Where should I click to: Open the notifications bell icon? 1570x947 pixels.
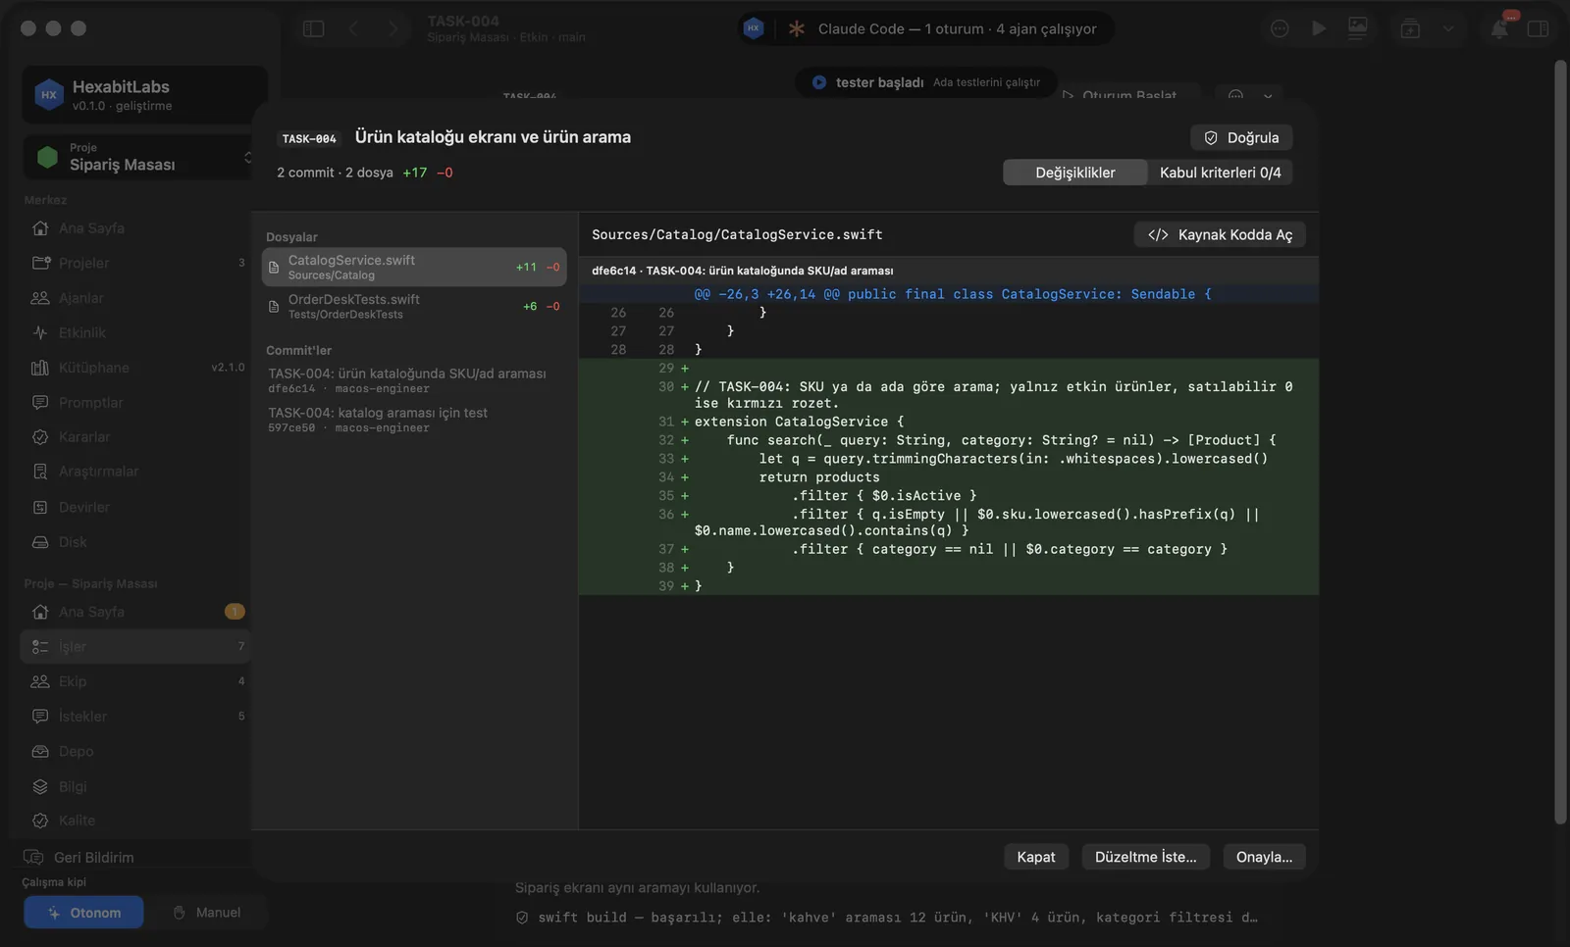tap(1498, 28)
